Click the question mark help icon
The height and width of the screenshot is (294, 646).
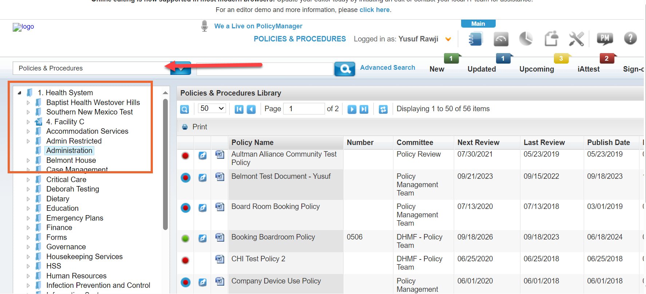(630, 38)
